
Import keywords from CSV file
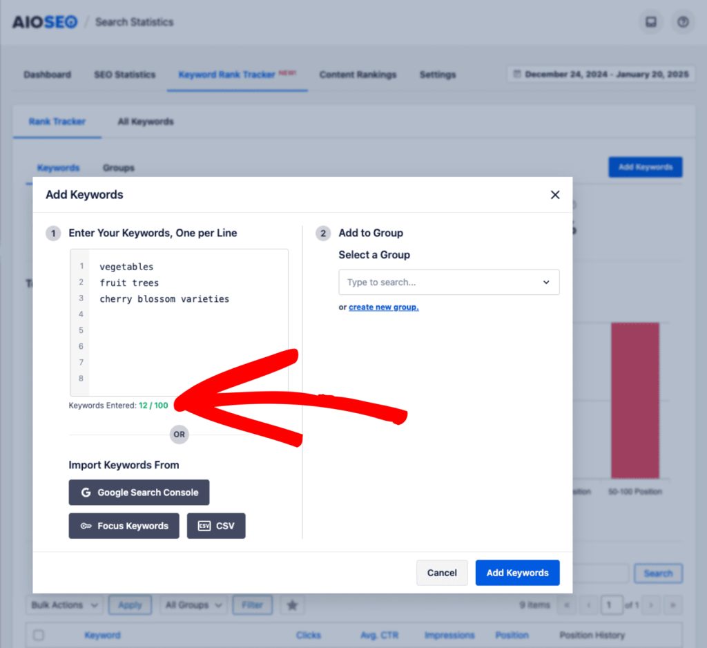[x=216, y=526]
